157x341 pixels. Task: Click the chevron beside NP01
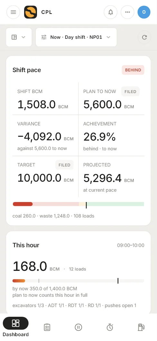(108, 37)
